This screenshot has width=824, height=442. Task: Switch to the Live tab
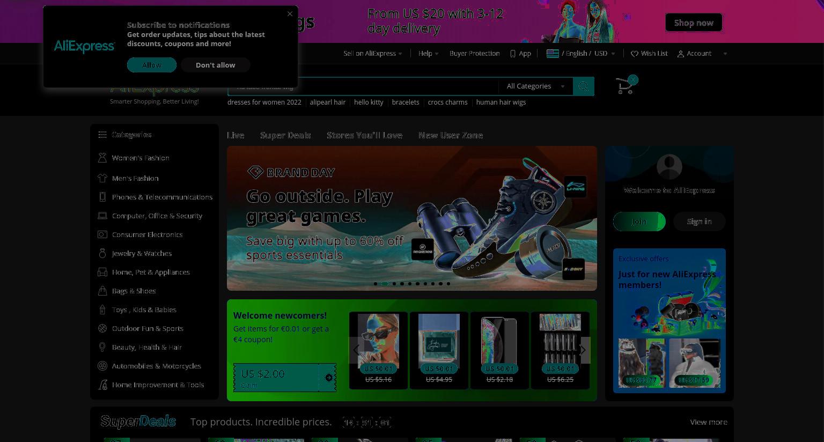coord(236,135)
